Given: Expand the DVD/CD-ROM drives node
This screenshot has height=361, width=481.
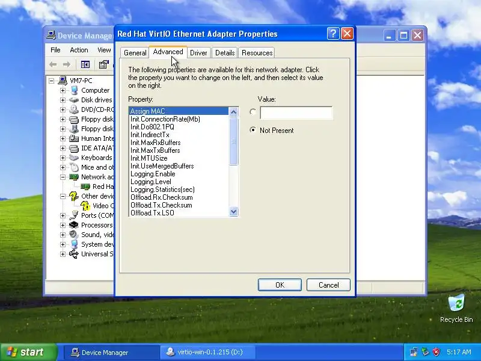Looking at the screenshot, I should pyautogui.click(x=63, y=110).
